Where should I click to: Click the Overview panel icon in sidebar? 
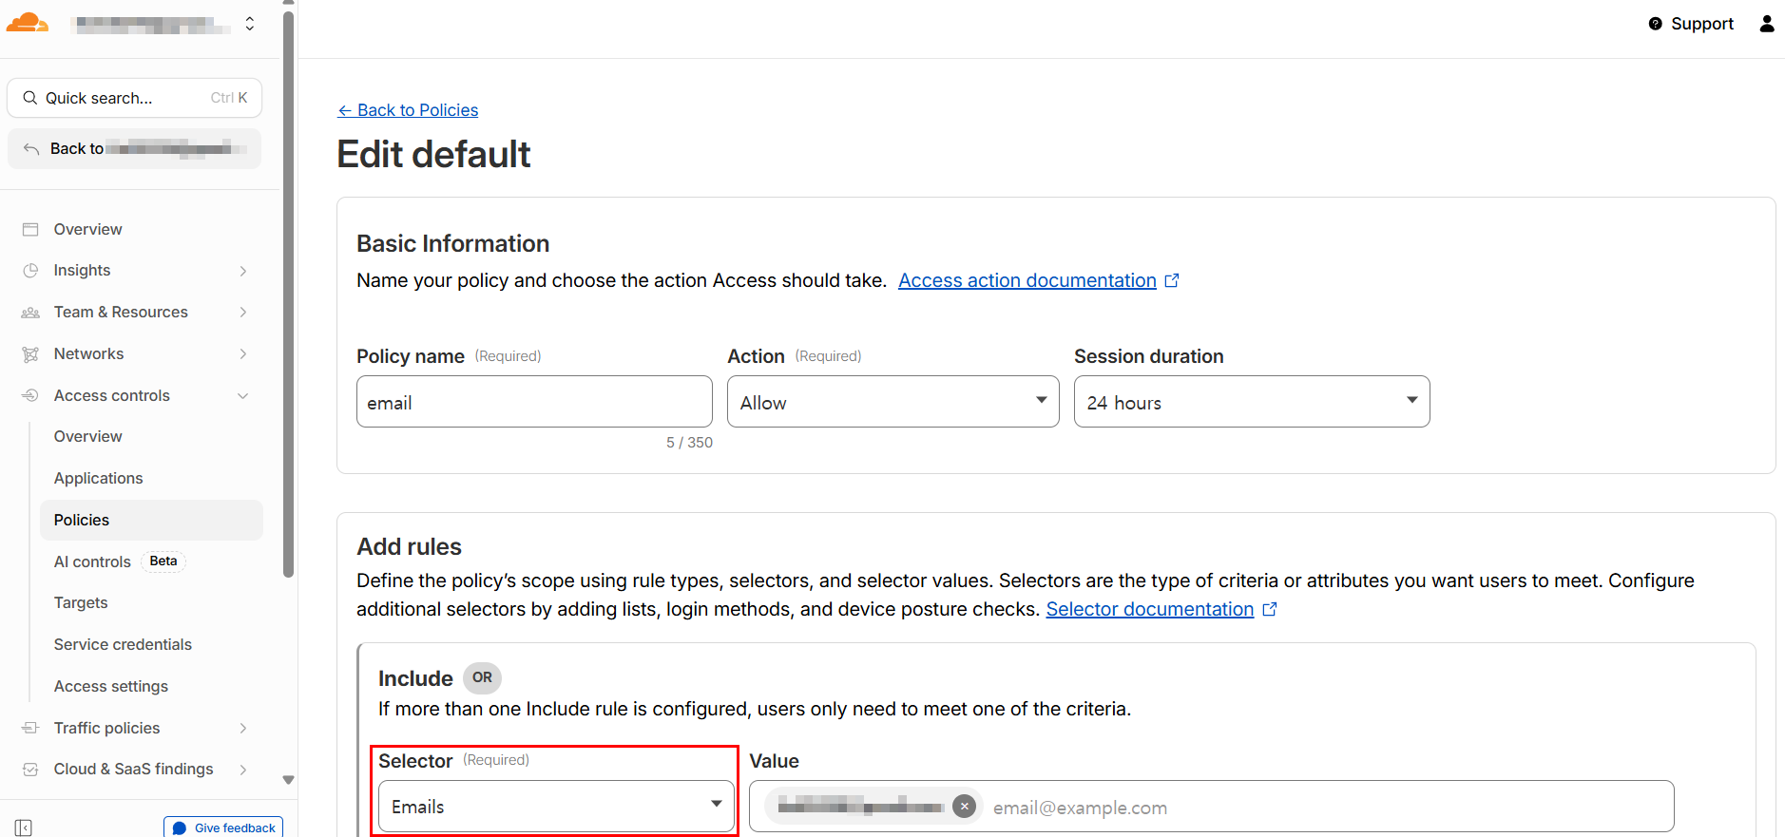tap(30, 229)
